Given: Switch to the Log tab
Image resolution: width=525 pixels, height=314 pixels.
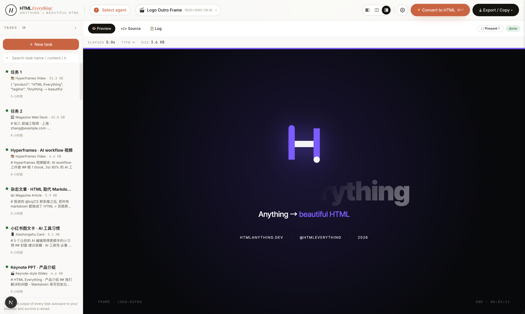Looking at the screenshot, I should tap(156, 28).
